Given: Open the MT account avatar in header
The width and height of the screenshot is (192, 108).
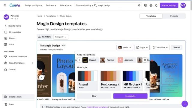Looking at the screenshot, I should (x=183, y=5).
